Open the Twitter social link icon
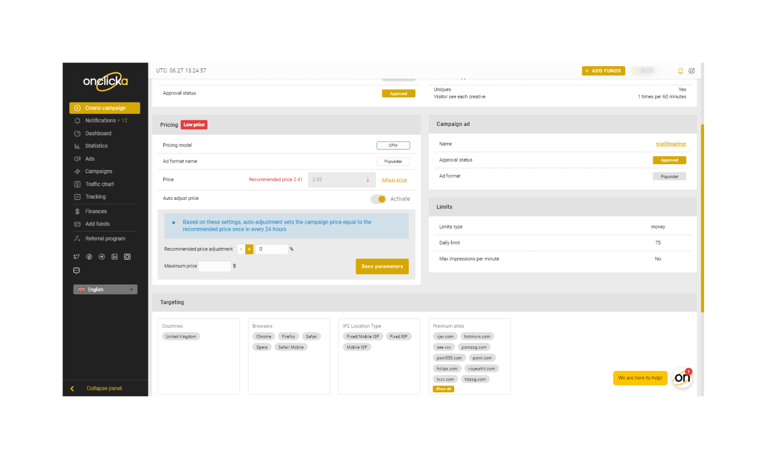This screenshot has height=459, width=767. [77, 257]
